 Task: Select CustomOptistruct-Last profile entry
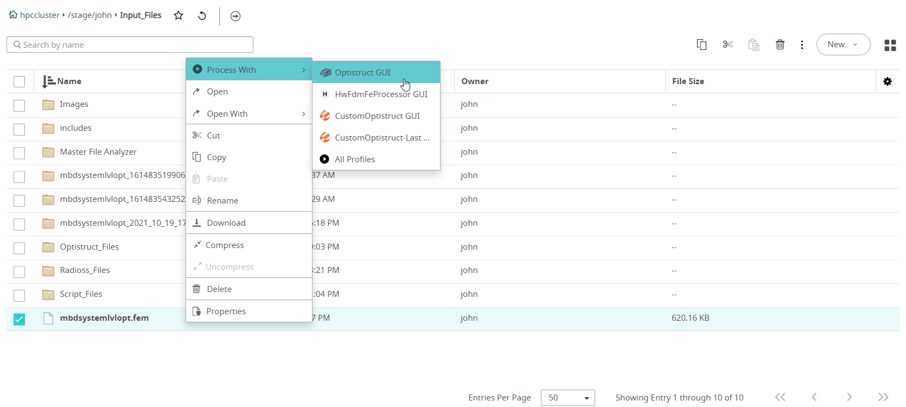pos(376,137)
